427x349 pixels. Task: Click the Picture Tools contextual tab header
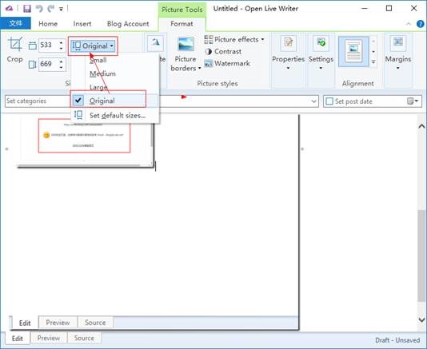(x=182, y=10)
